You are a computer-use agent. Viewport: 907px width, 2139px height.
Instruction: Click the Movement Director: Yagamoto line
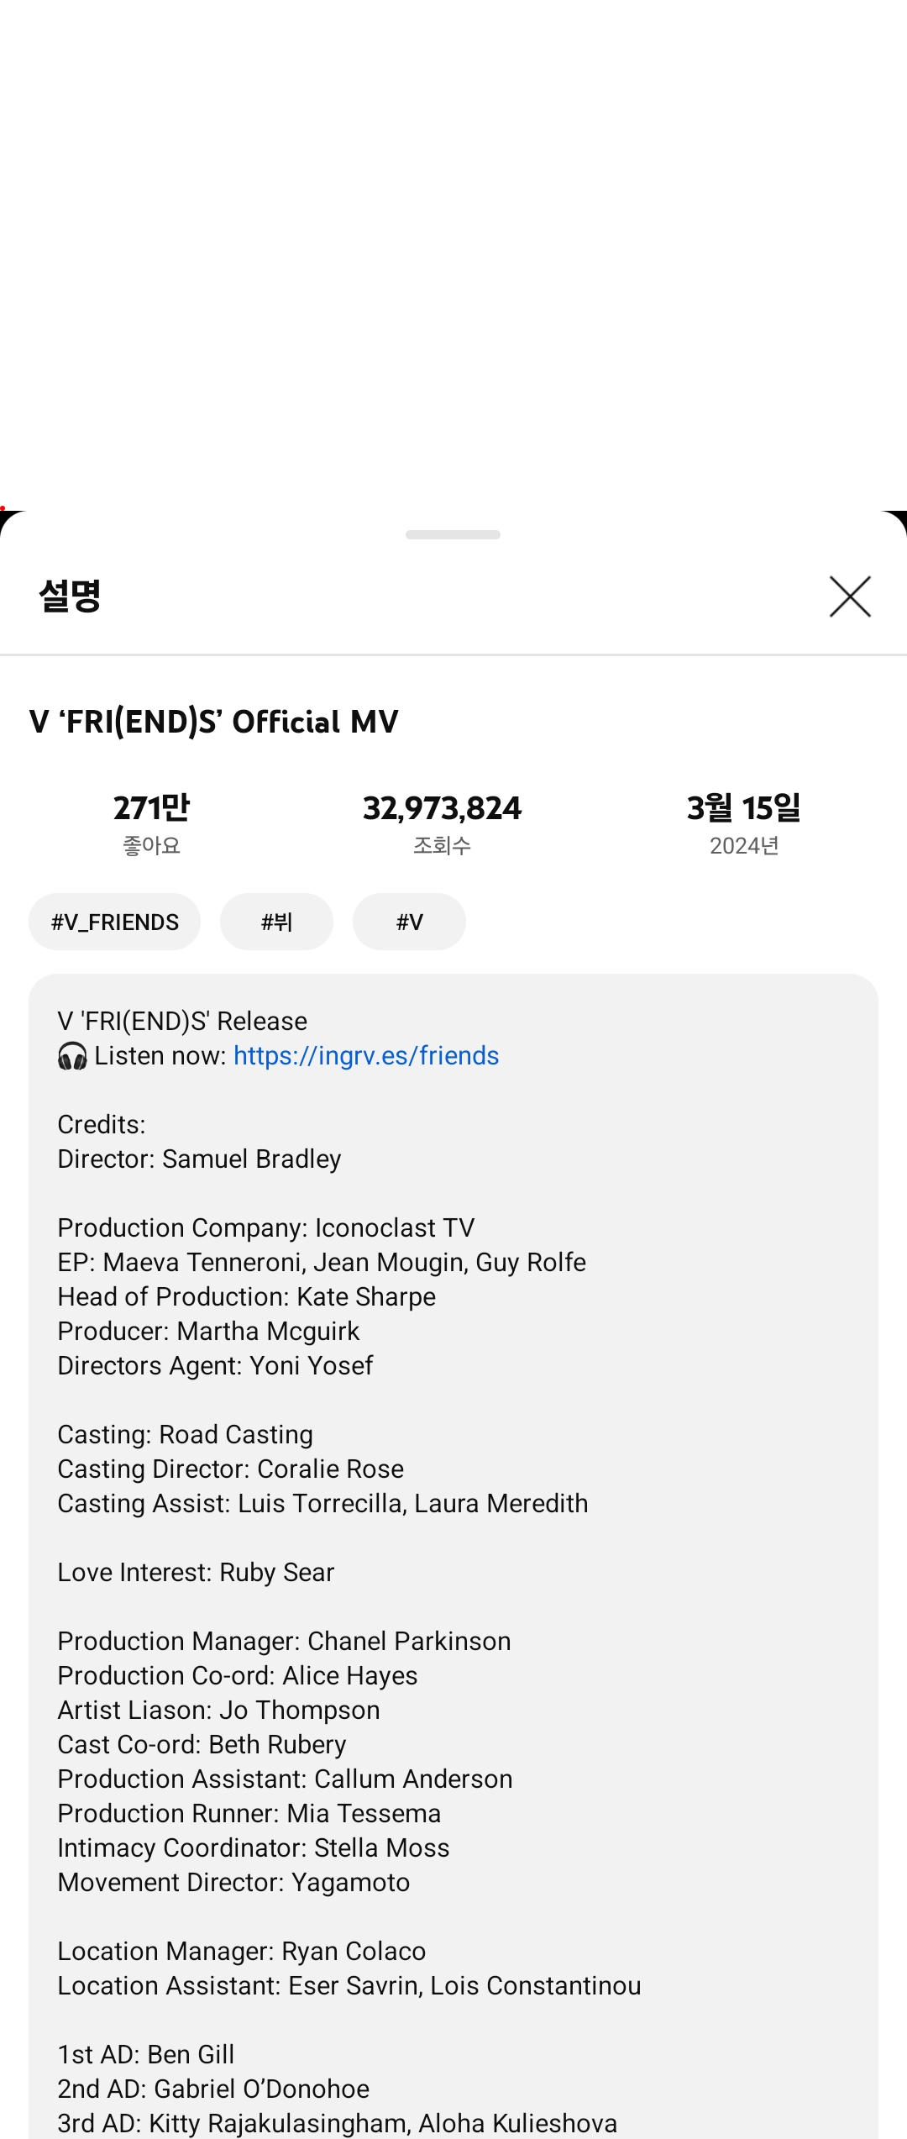click(x=233, y=1882)
